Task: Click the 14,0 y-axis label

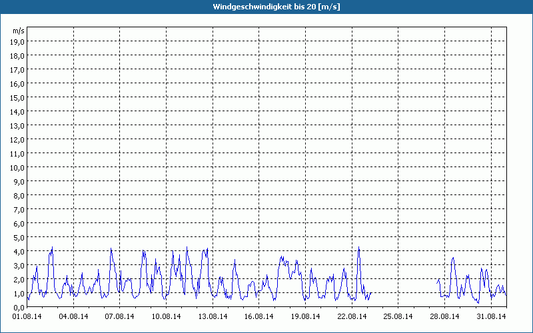Action: (x=17, y=112)
